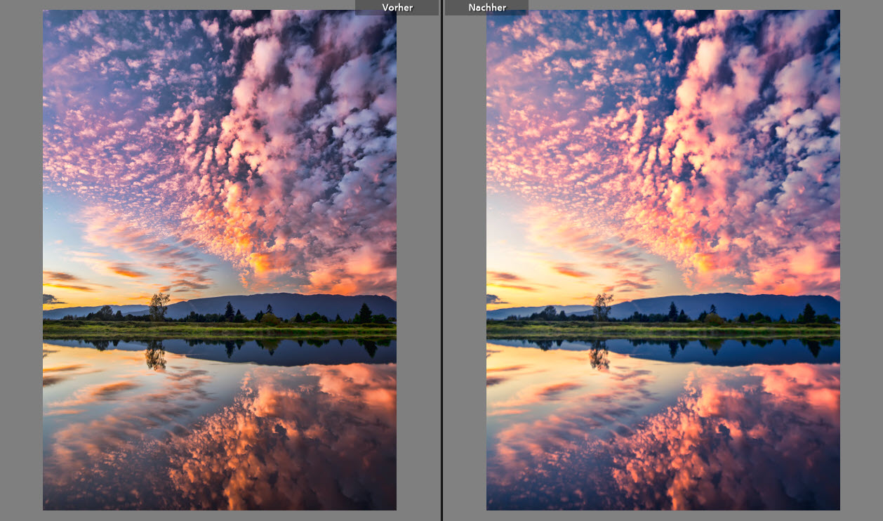The image size is (883, 521).
Task: Click the Vorher label above the left image
Action: (397, 8)
